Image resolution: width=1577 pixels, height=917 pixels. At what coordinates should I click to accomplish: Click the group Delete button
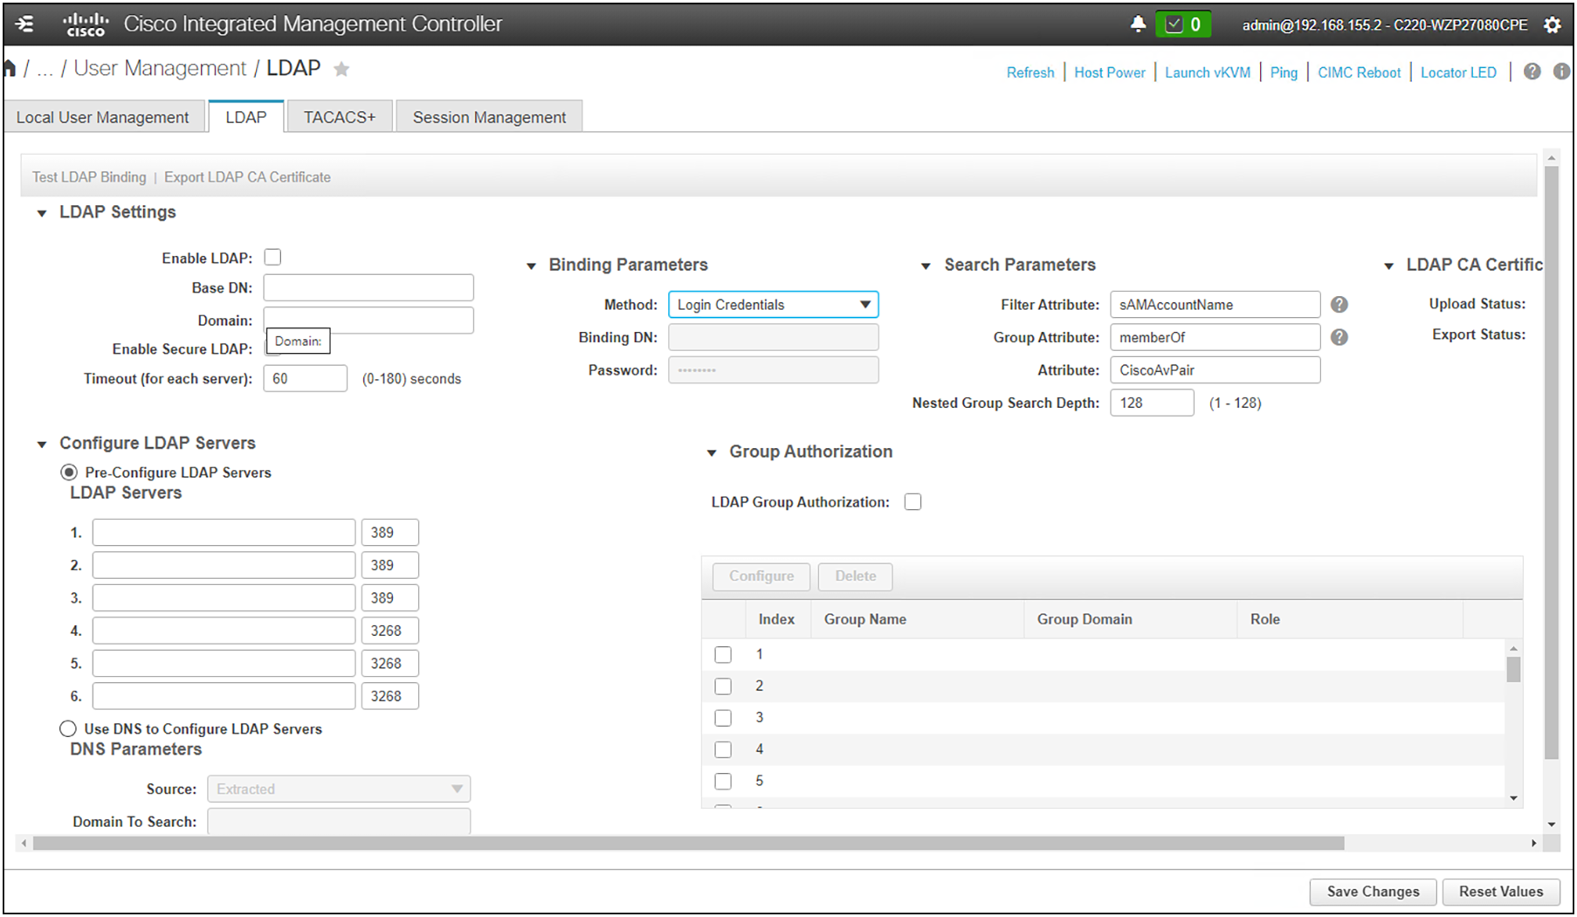pos(856,576)
